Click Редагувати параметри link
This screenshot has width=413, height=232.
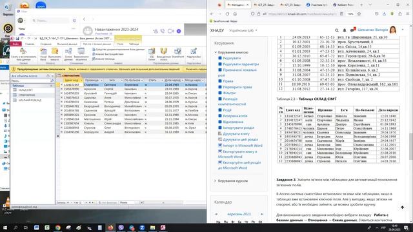tap(241, 64)
